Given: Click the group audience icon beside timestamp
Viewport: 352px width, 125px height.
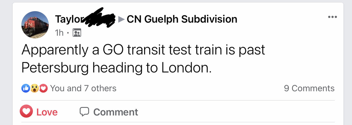Looking at the screenshot, I should click(x=77, y=33).
